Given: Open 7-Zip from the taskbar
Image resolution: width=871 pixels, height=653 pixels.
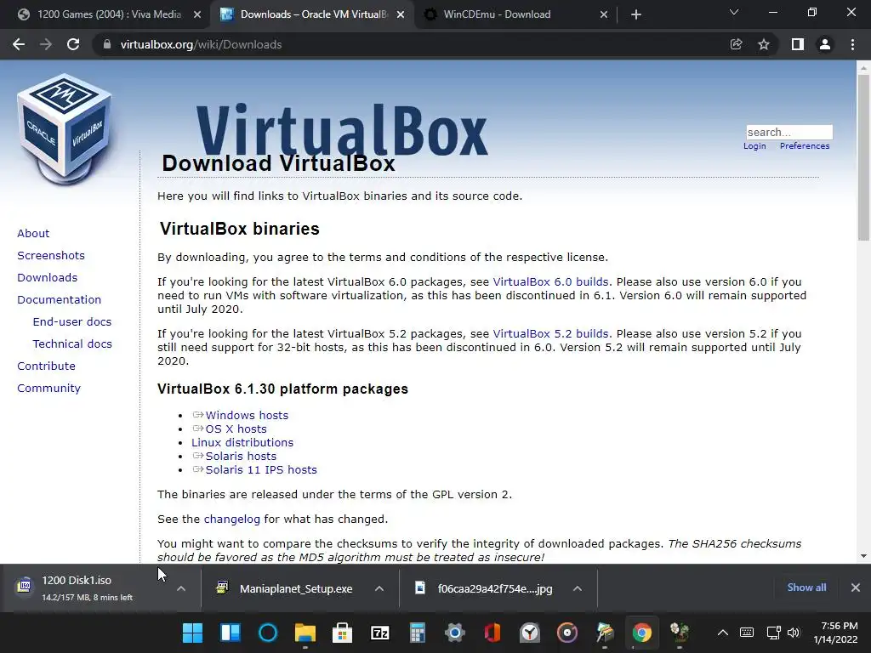Looking at the screenshot, I should click(380, 633).
